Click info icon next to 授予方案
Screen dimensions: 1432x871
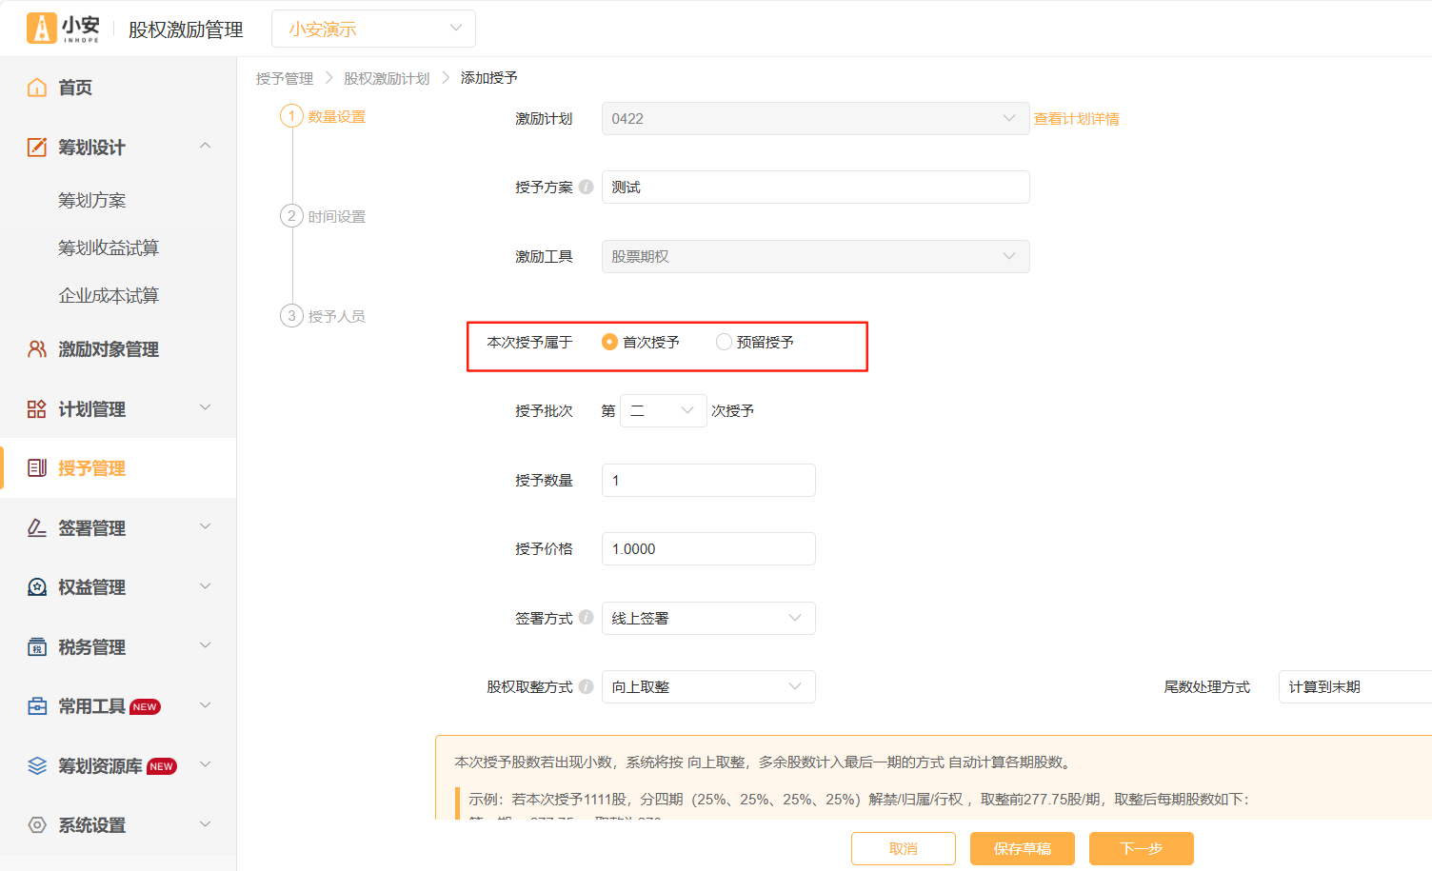(x=587, y=187)
